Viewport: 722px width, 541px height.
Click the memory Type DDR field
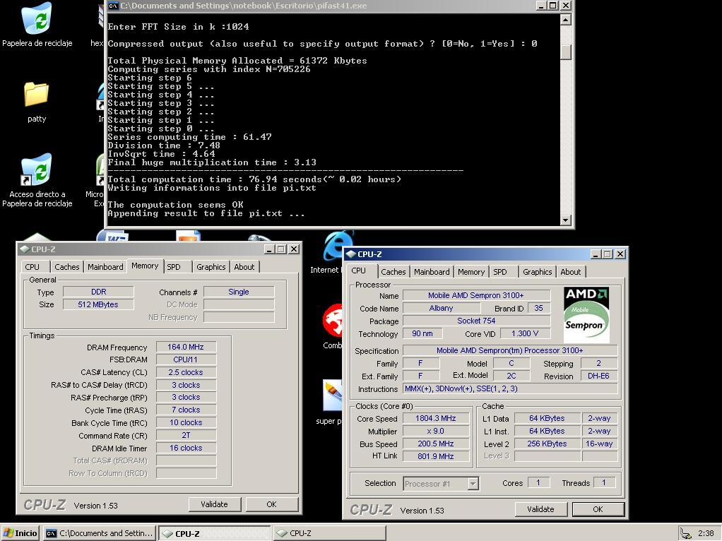(x=98, y=292)
